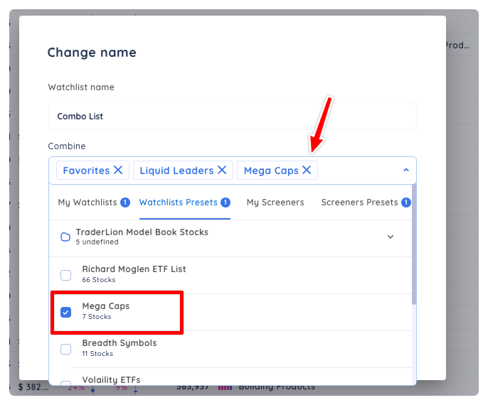Click the Favorites chip label
This screenshot has height=405, width=488.
click(x=86, y=171)
